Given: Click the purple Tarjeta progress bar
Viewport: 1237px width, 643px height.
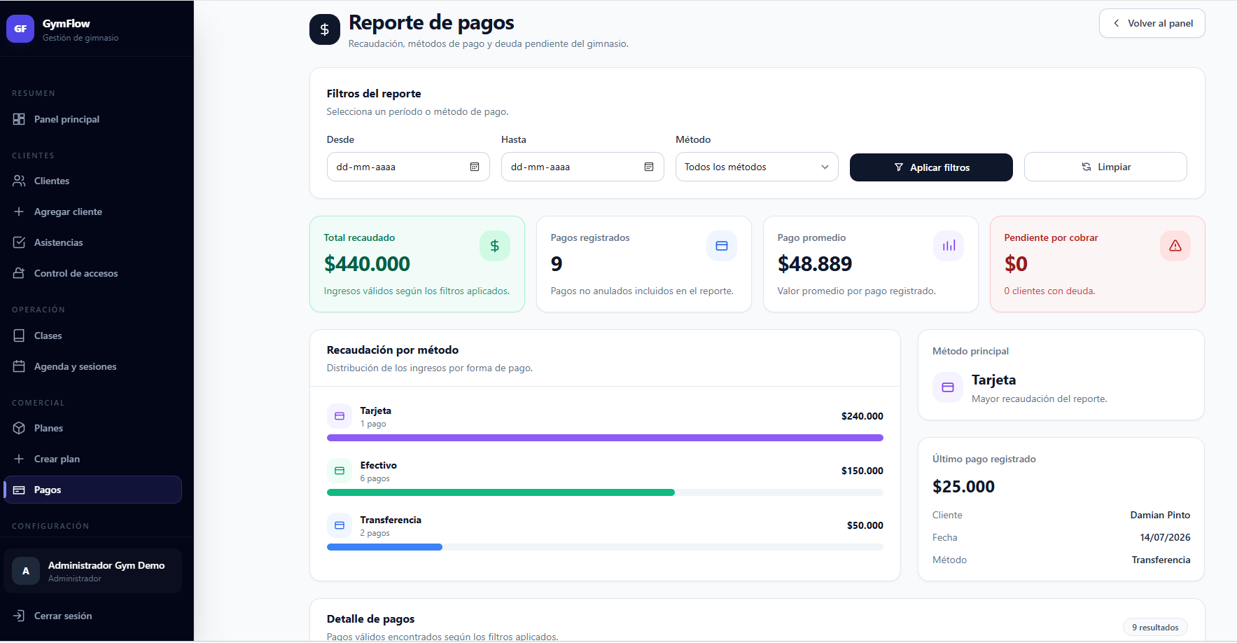Looking at the screenshot, I should (605, 438).
